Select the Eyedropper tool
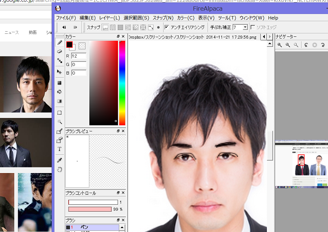This screenshot has height=232, width=328. [59, 160]
